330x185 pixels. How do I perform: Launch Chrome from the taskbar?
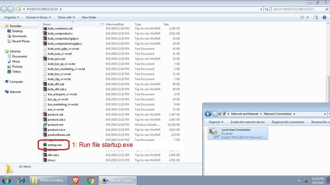point(91,180)
